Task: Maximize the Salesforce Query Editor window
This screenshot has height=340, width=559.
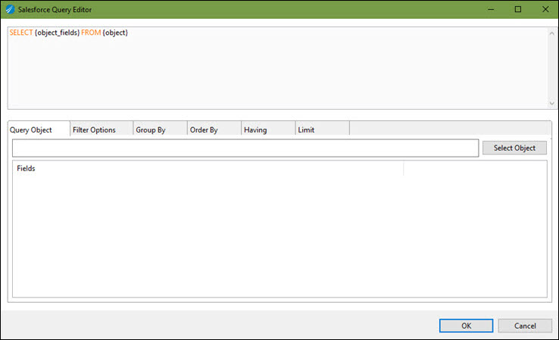Action: (x=518, y=9)
